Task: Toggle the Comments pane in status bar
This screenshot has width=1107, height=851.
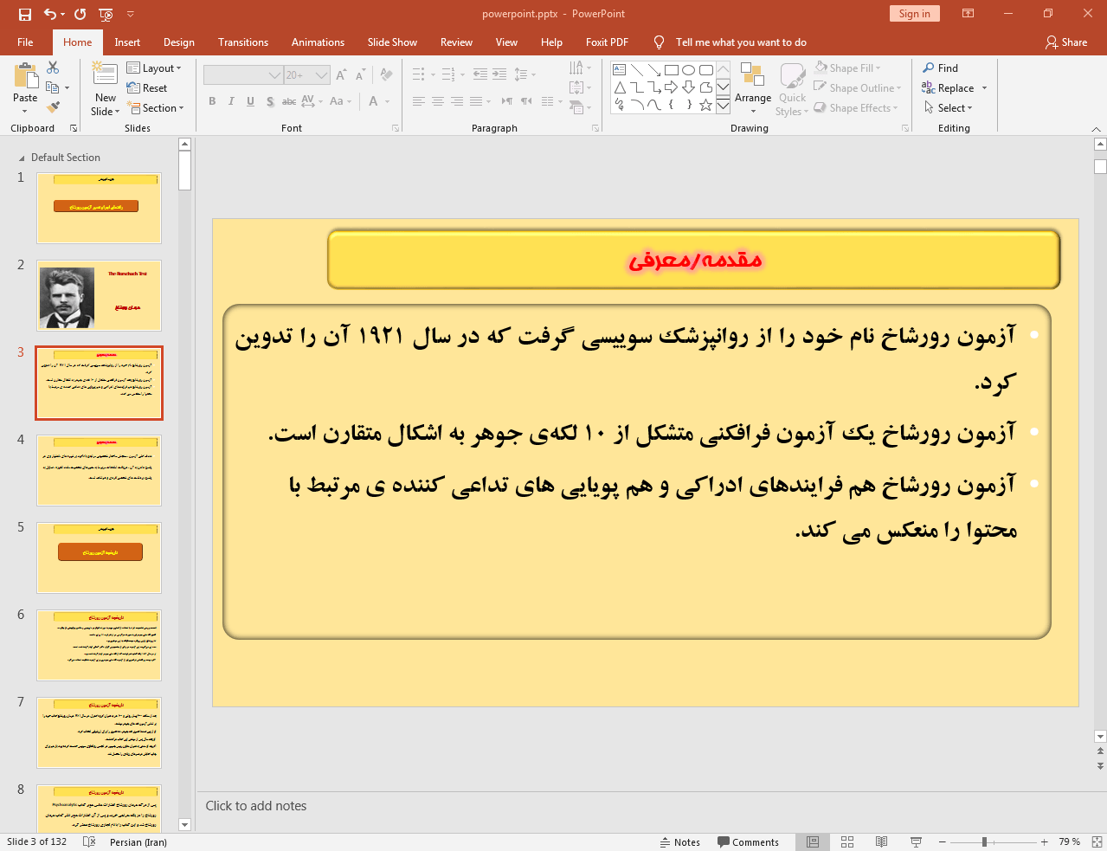Action: (748, 841)
